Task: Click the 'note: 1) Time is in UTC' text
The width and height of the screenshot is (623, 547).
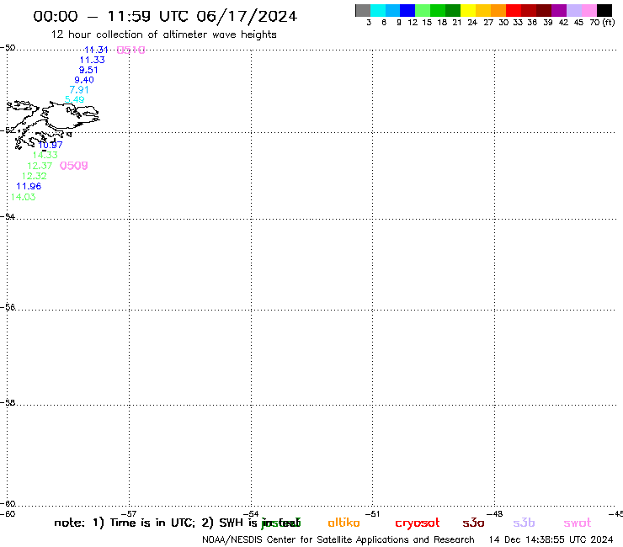Action: pyautogui.click(x=125, y=523)
